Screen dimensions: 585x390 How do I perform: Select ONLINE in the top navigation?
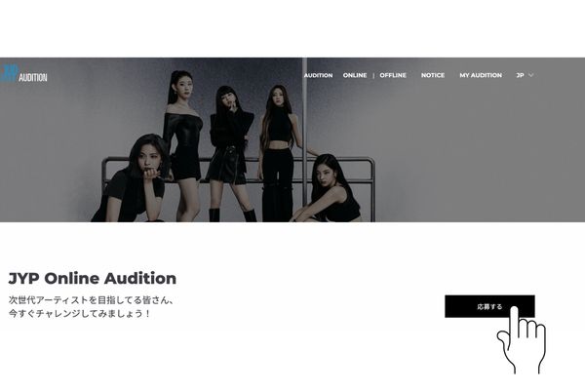[x=355, y=75]
